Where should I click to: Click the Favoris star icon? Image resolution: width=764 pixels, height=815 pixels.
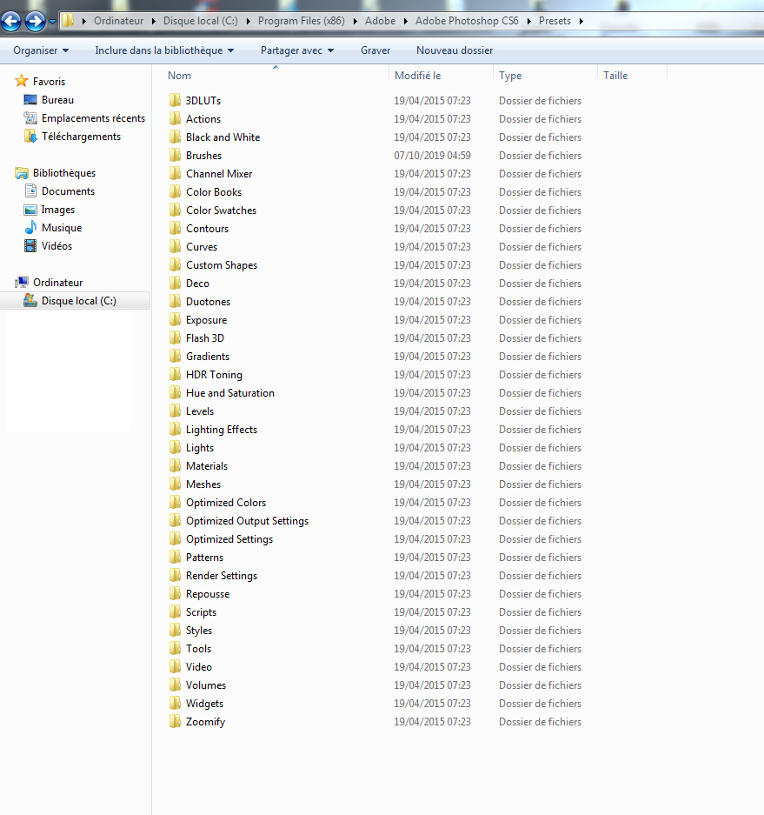pyautogui.click(x=21, y=81)
